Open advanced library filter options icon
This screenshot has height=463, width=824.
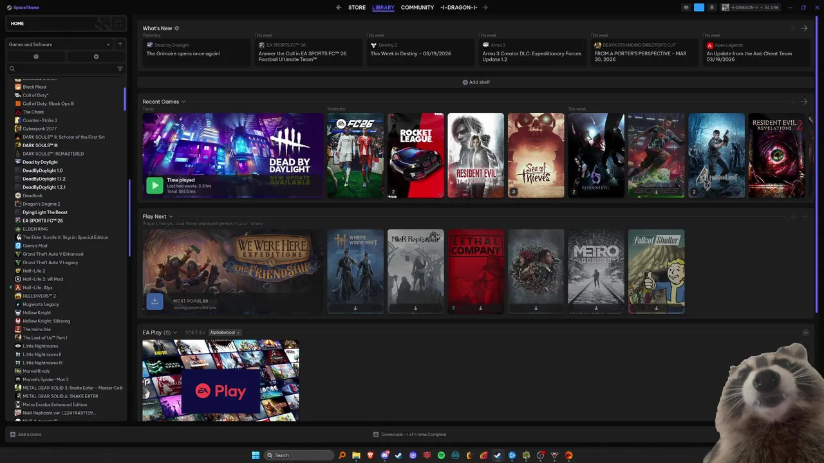coord(120,69)
